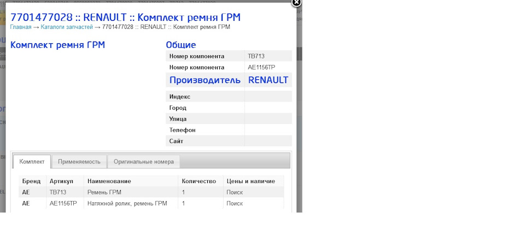This screenshot has width=525, height=241.
Task: Click the Цены и наличие column header
Action: 251,181
